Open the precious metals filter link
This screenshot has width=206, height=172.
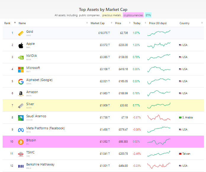click(x=112, y=15)
